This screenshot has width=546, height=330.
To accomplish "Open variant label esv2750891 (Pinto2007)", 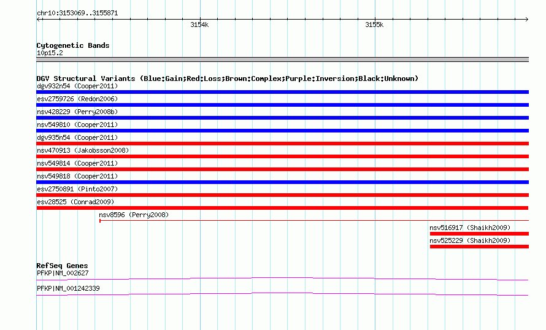I will (x=77, y=189).
